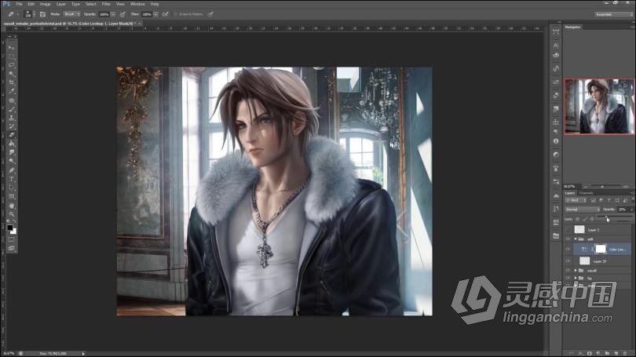Image resolution: width=636 pixels, height=357 pixels.
Task: Create a new group folder icon
Action: point(607,354)
